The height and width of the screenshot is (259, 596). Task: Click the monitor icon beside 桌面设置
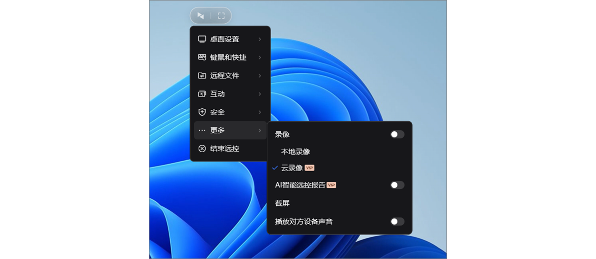202,39
